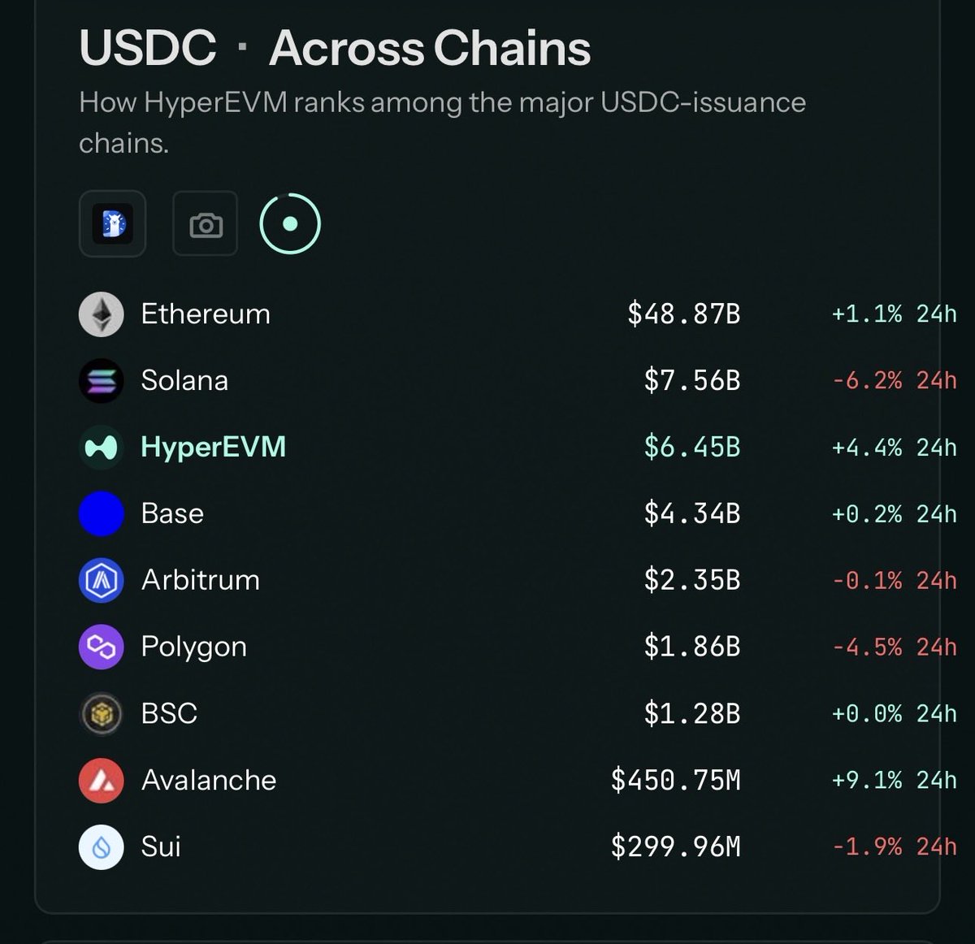Click the USDC Across Chains heading
This screenshot has height=944, width=975.
(x=335, y=48)
